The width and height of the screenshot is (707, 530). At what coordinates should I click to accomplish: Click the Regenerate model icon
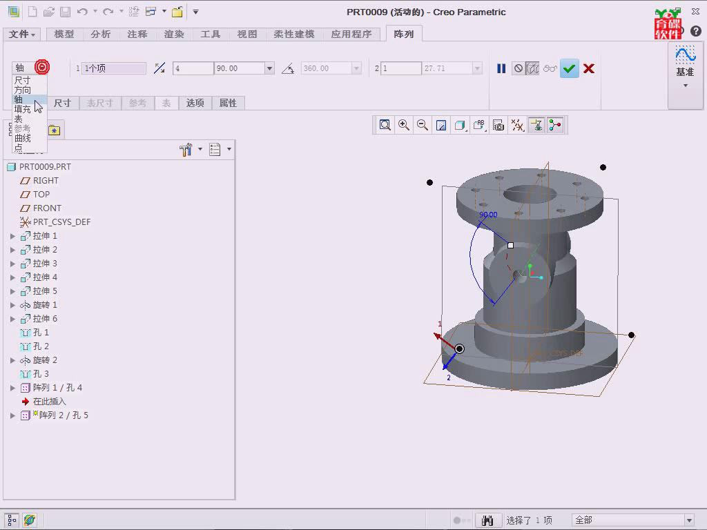(133, 12)
